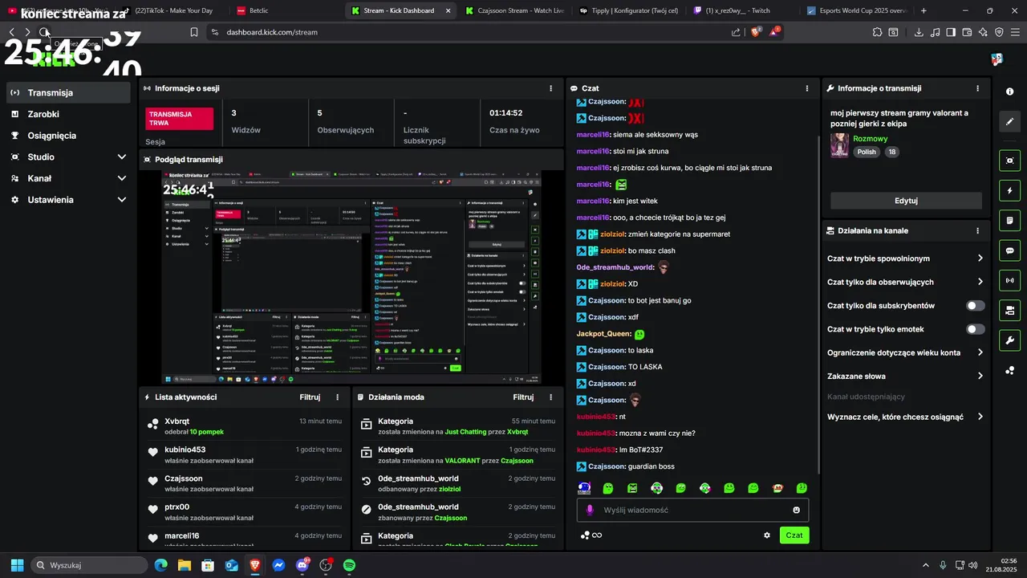Screen dimensions: 1027x578
Task: Click the pencil edit icon in right rail
Action: coord(1009,122)
